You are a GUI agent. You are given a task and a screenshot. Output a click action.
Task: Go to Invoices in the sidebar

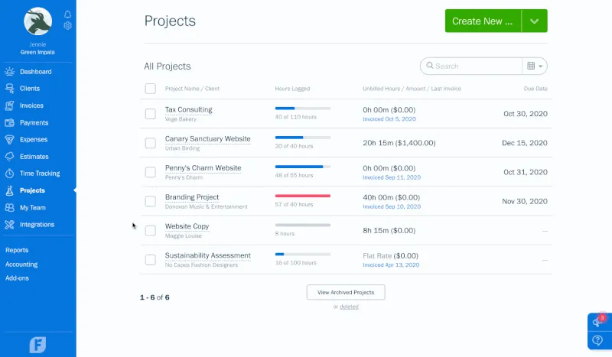[31, 105]
